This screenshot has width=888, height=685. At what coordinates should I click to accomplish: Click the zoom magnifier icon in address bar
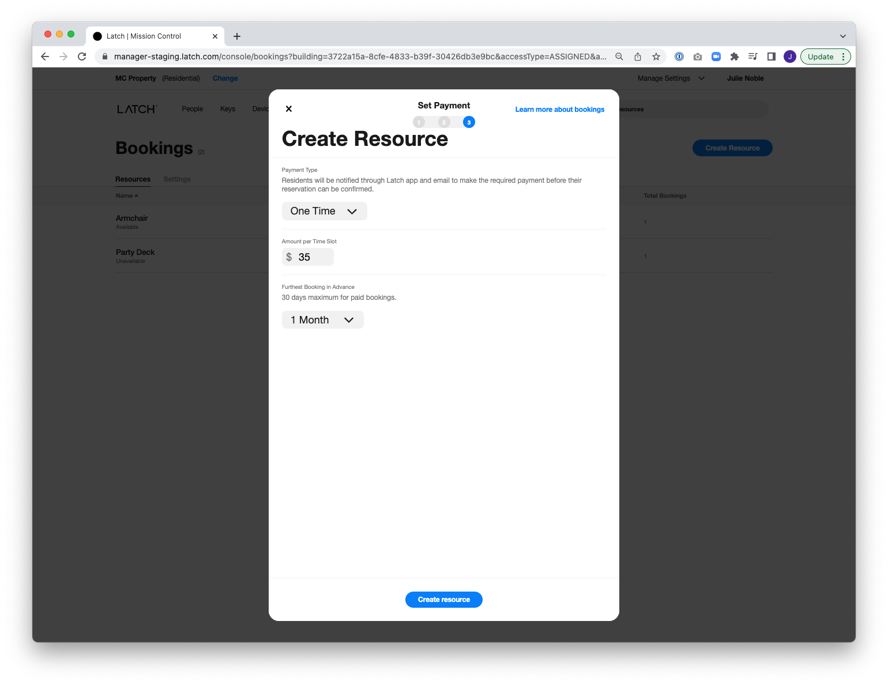[619, 57]
